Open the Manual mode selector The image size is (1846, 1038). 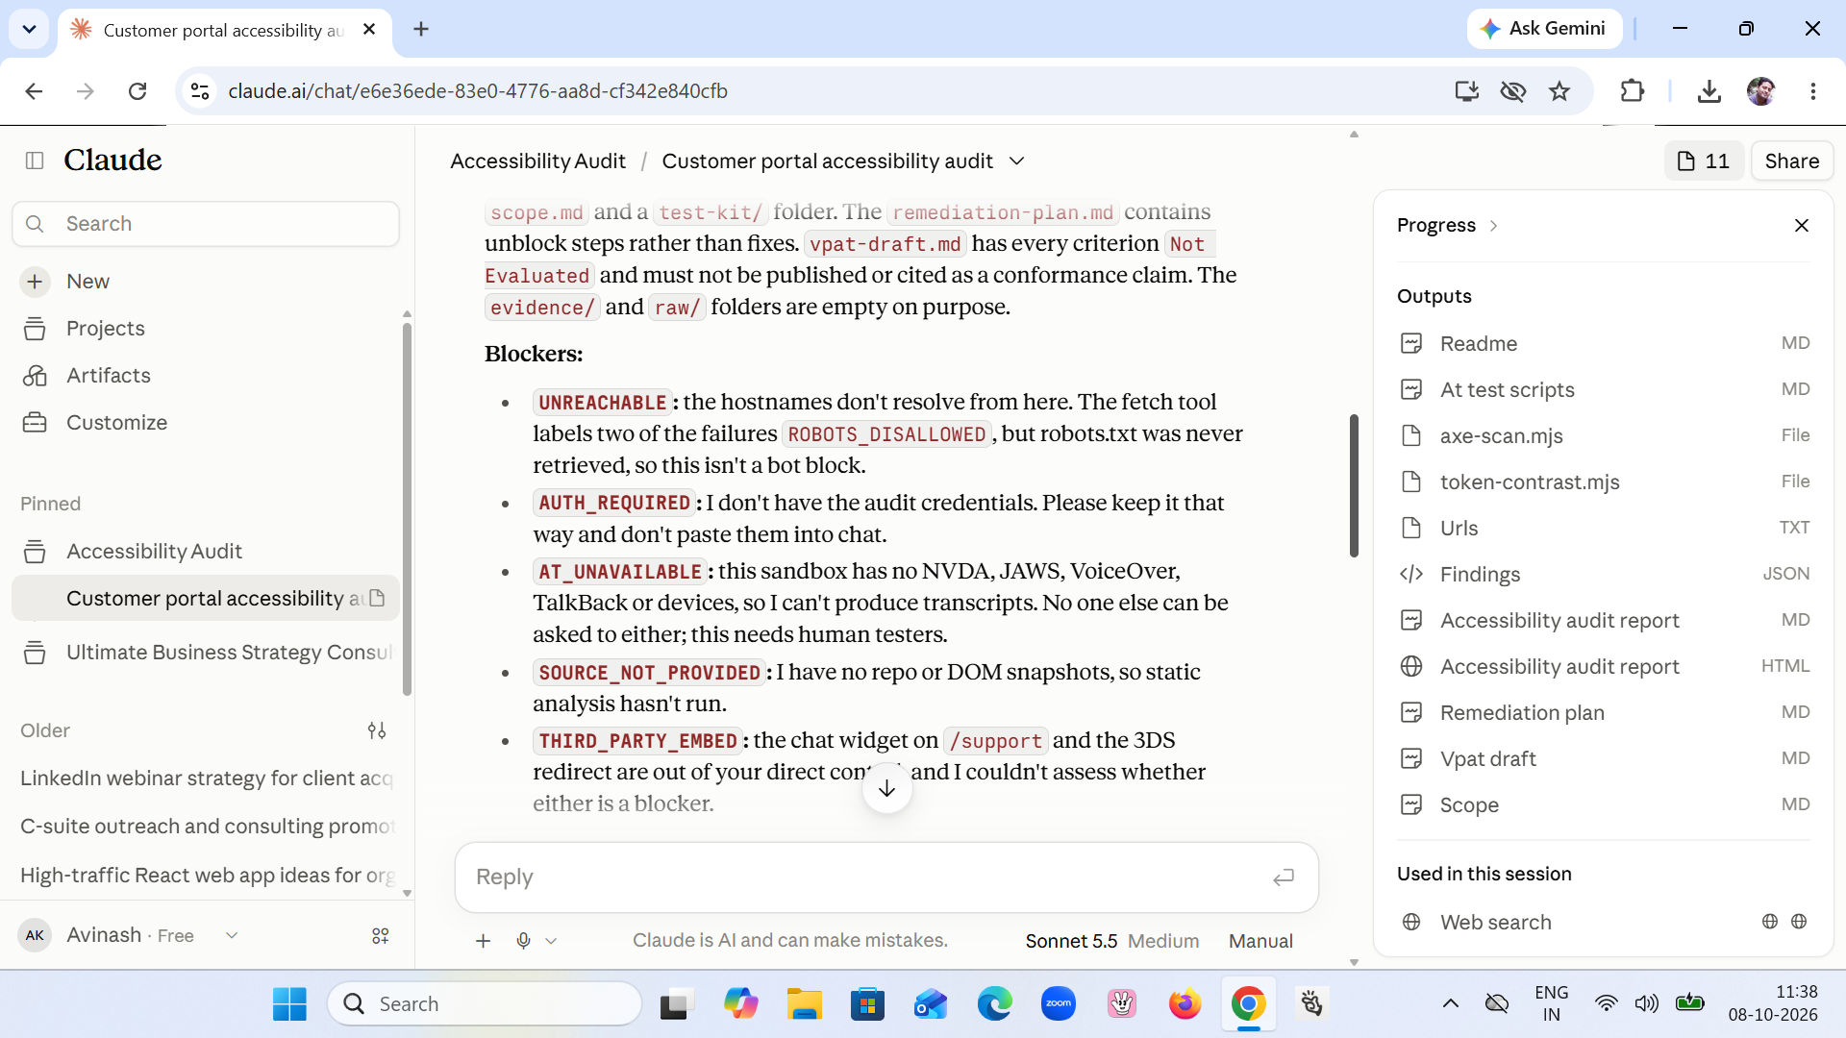(1260, 941)
